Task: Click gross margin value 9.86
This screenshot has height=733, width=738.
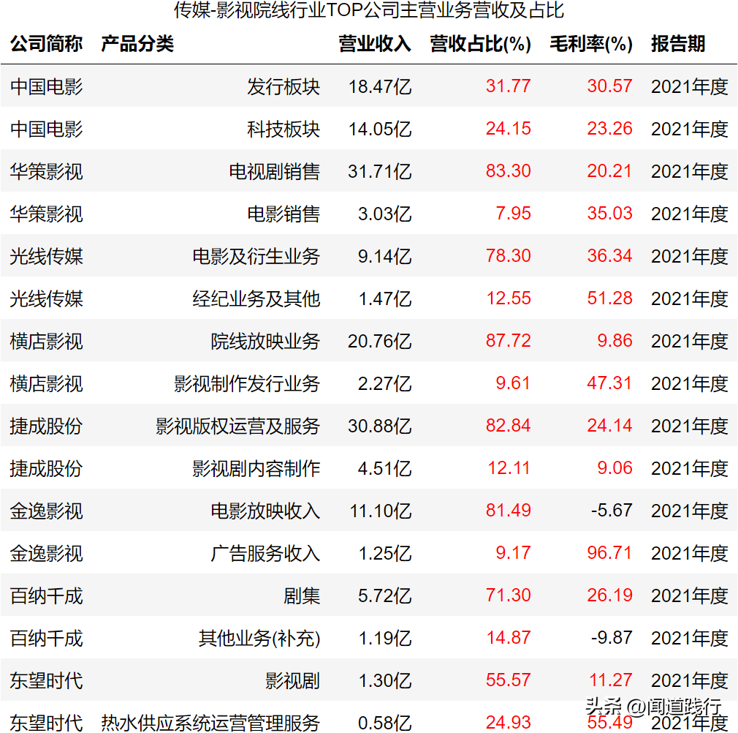Action: tap(615, 341)
